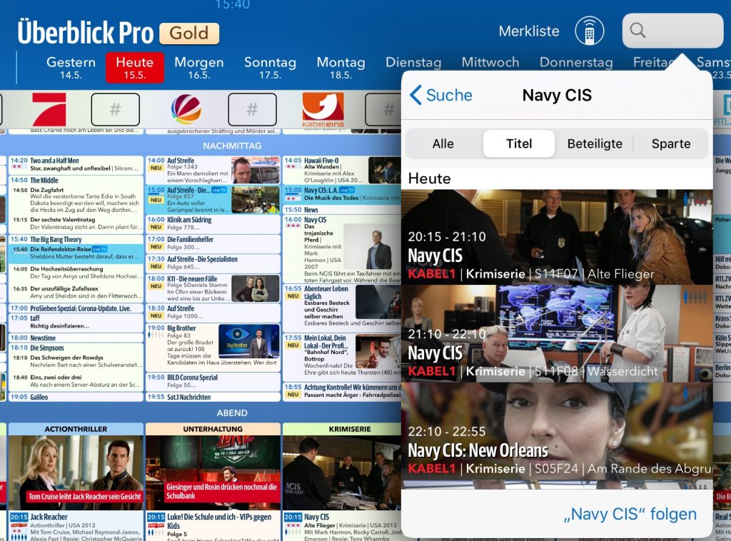Screen dimensions: 731x541
Task: Open Luke! Die Schule und ich 20:15
Action: tap(213, 527)
